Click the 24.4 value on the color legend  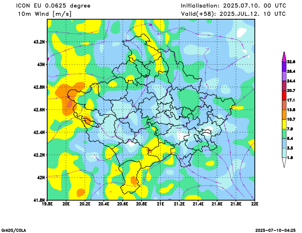coord(291,81)
